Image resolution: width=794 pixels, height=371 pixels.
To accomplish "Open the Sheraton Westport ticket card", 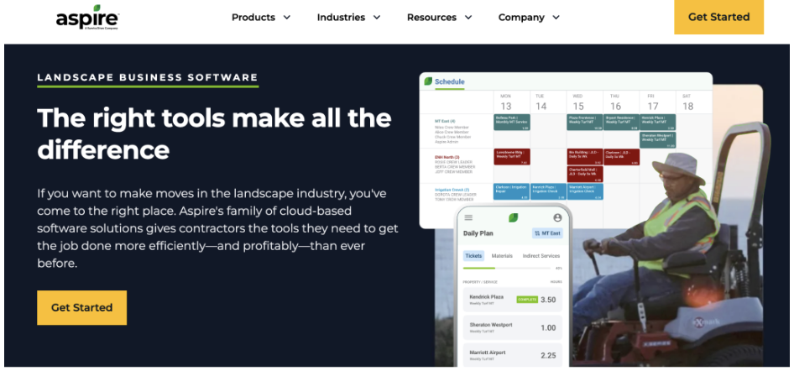I will pos(513,327).
